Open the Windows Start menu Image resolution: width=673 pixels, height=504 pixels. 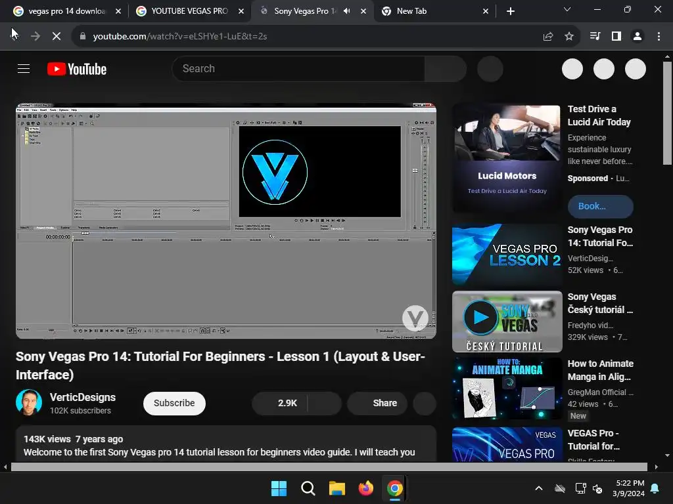pyautogui.click(x=279, y=488)
